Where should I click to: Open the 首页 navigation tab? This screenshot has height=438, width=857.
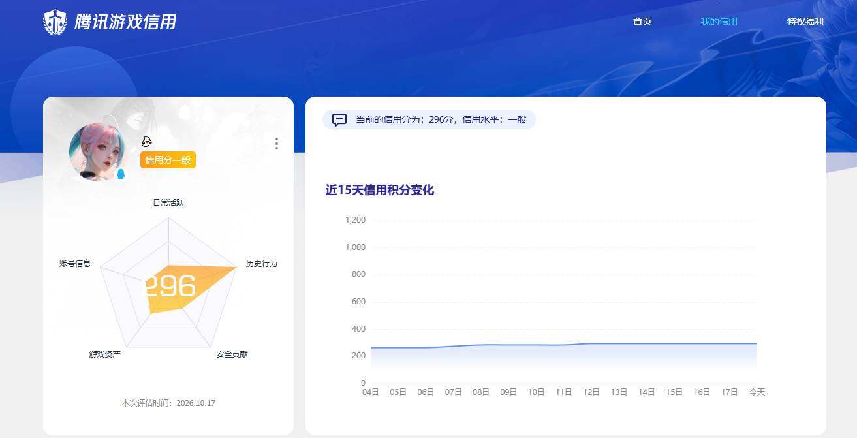642,22
